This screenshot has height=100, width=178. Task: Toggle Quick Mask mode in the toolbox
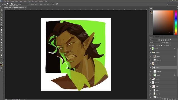[1, 68]
